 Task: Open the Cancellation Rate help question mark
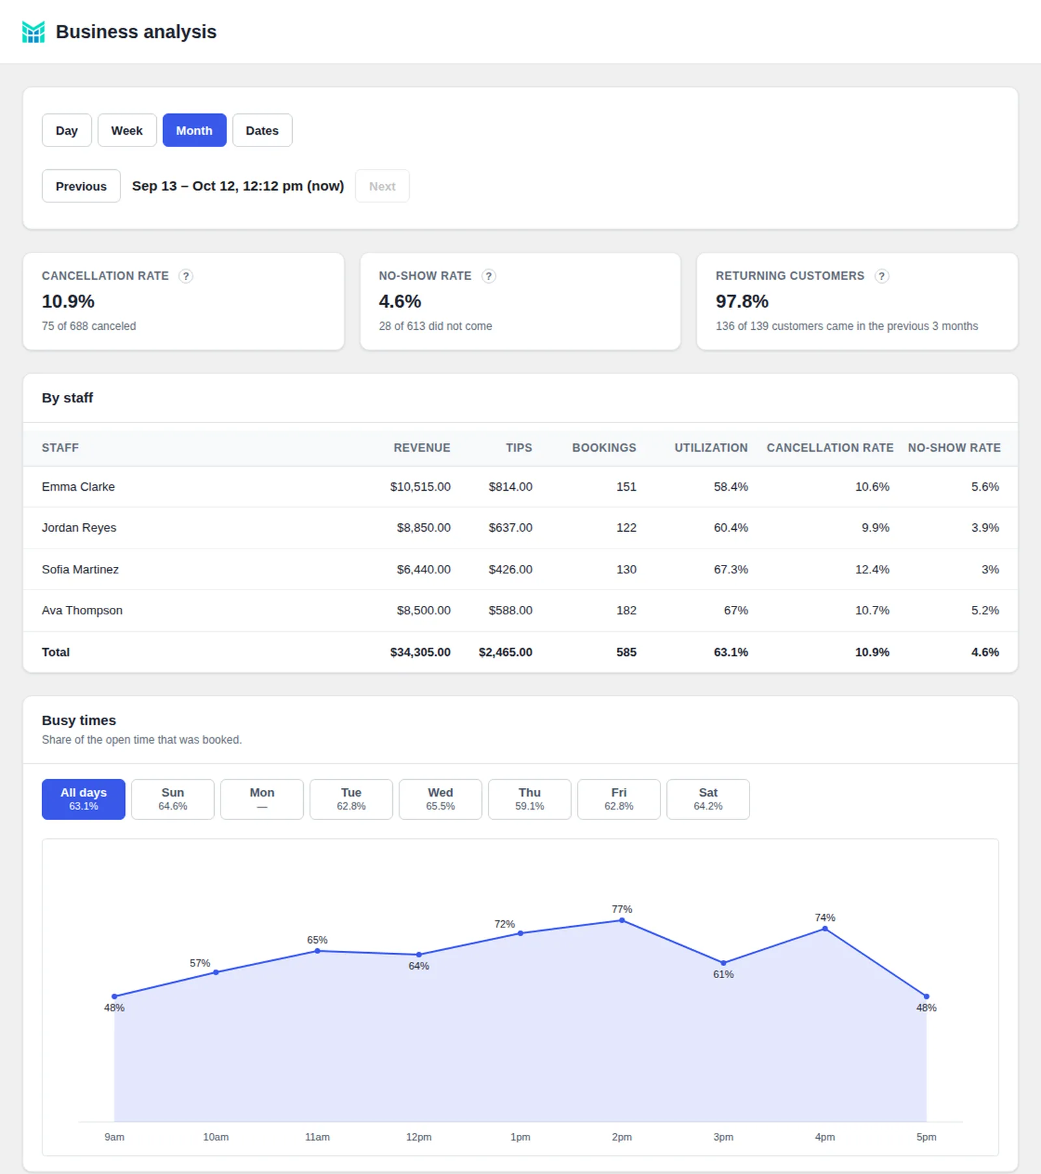pos(186,276)
